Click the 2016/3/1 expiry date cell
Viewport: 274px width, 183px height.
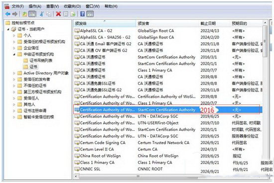coord(208,57)
